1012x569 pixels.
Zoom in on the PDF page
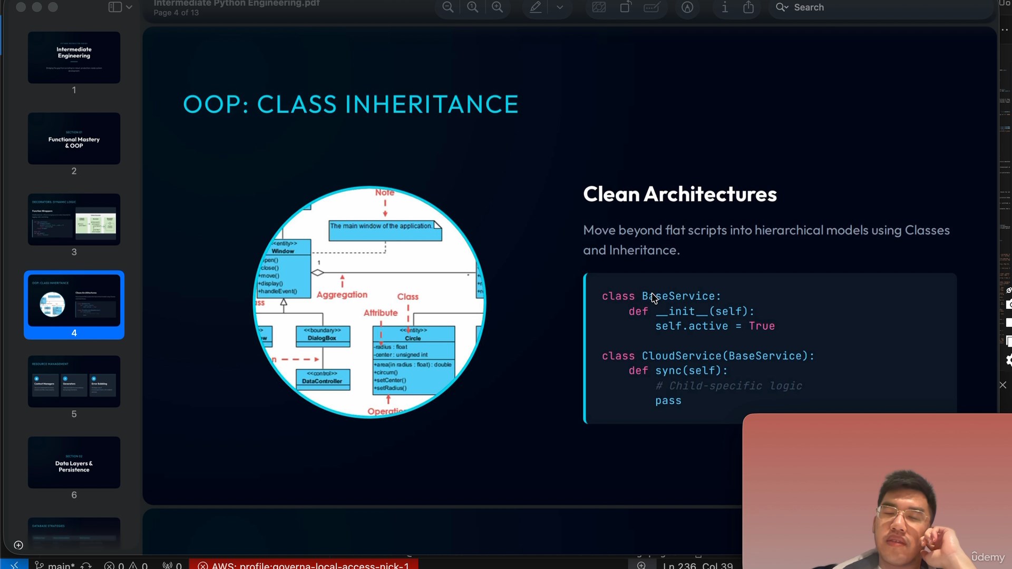click(x=498, y=7)
